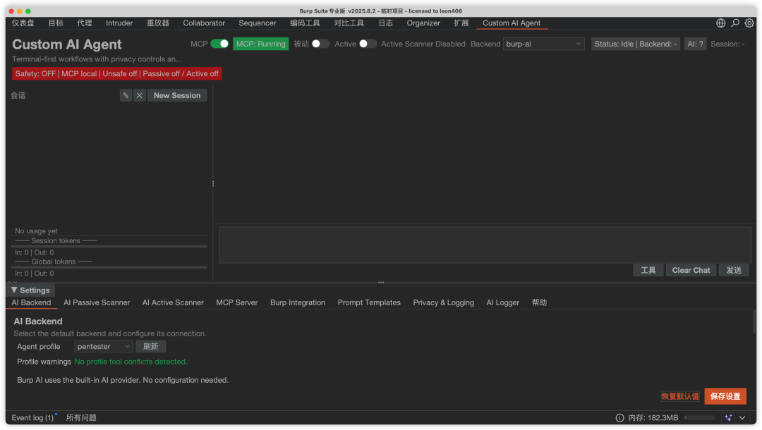762x430 pixels.
Task: Click the settings panel vertical scrollbar
Action: click(754, 322)
